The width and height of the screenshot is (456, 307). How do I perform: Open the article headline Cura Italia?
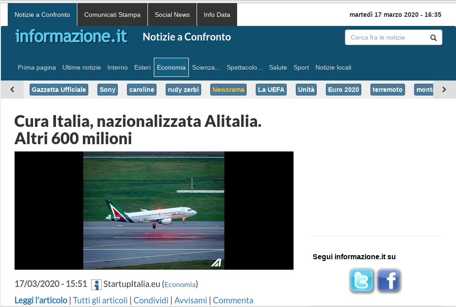(x=138, y=130)
